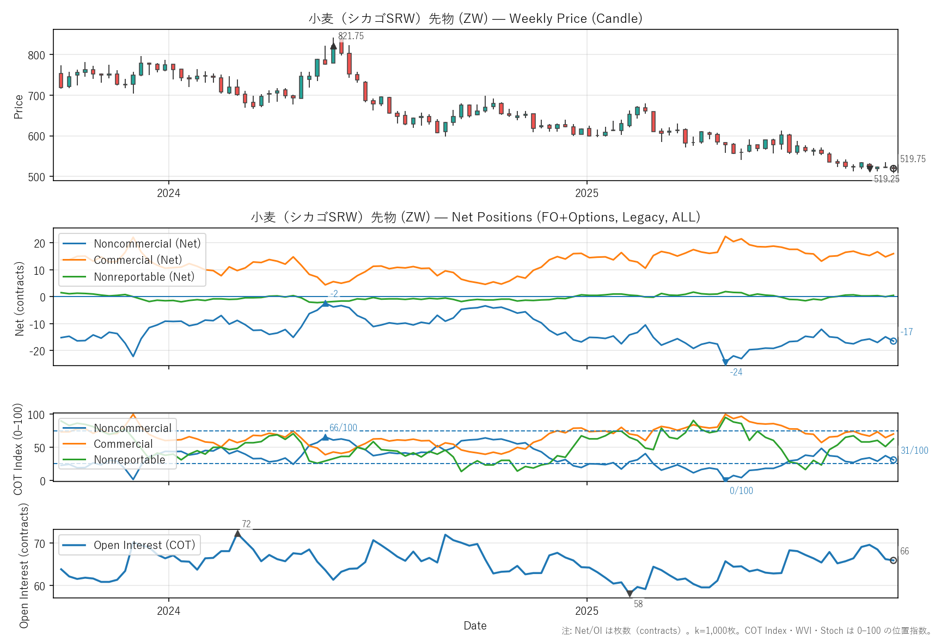
Task: Click the last Noncommercial net circle at -17
Action: (894, 341)
